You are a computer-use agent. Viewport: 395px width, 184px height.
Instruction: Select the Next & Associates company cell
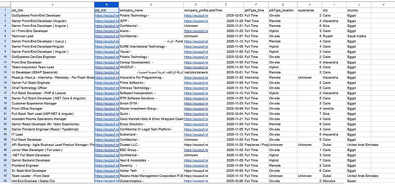(x=151, y=160)
